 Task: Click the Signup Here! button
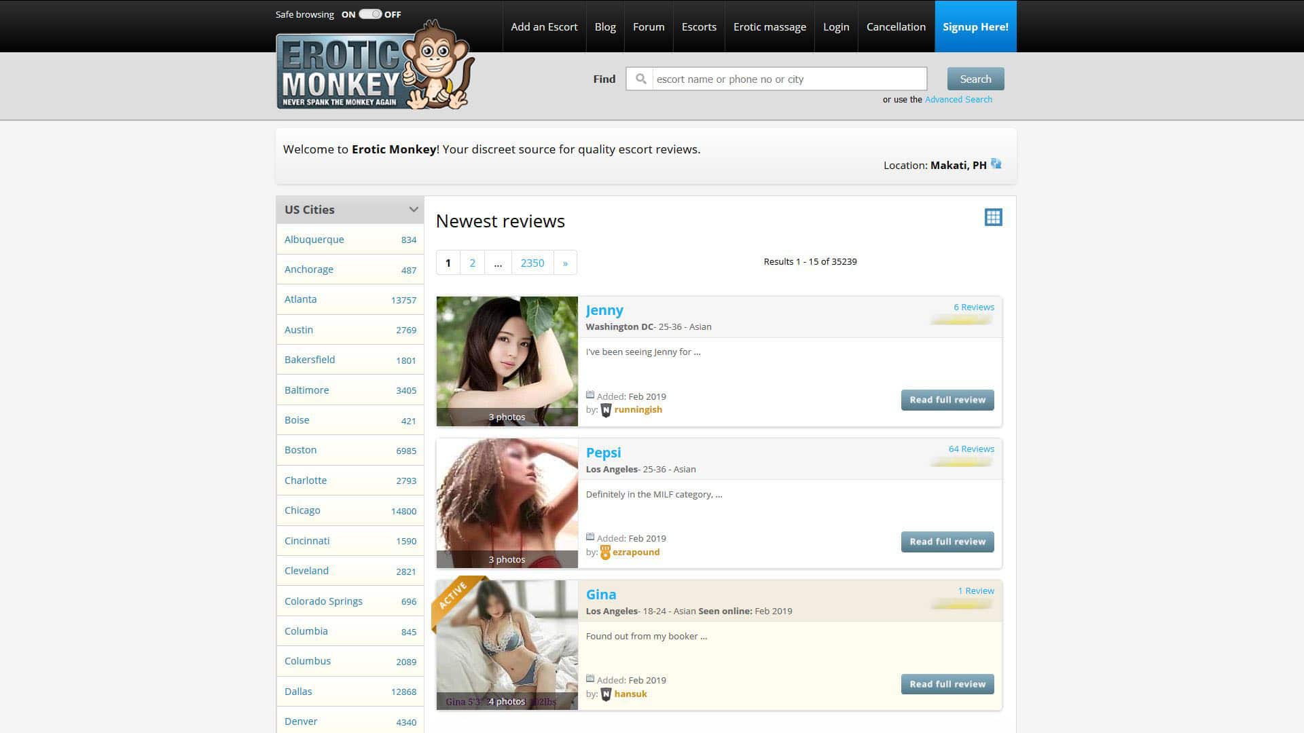pyautogui.click(x=975, y=26)
